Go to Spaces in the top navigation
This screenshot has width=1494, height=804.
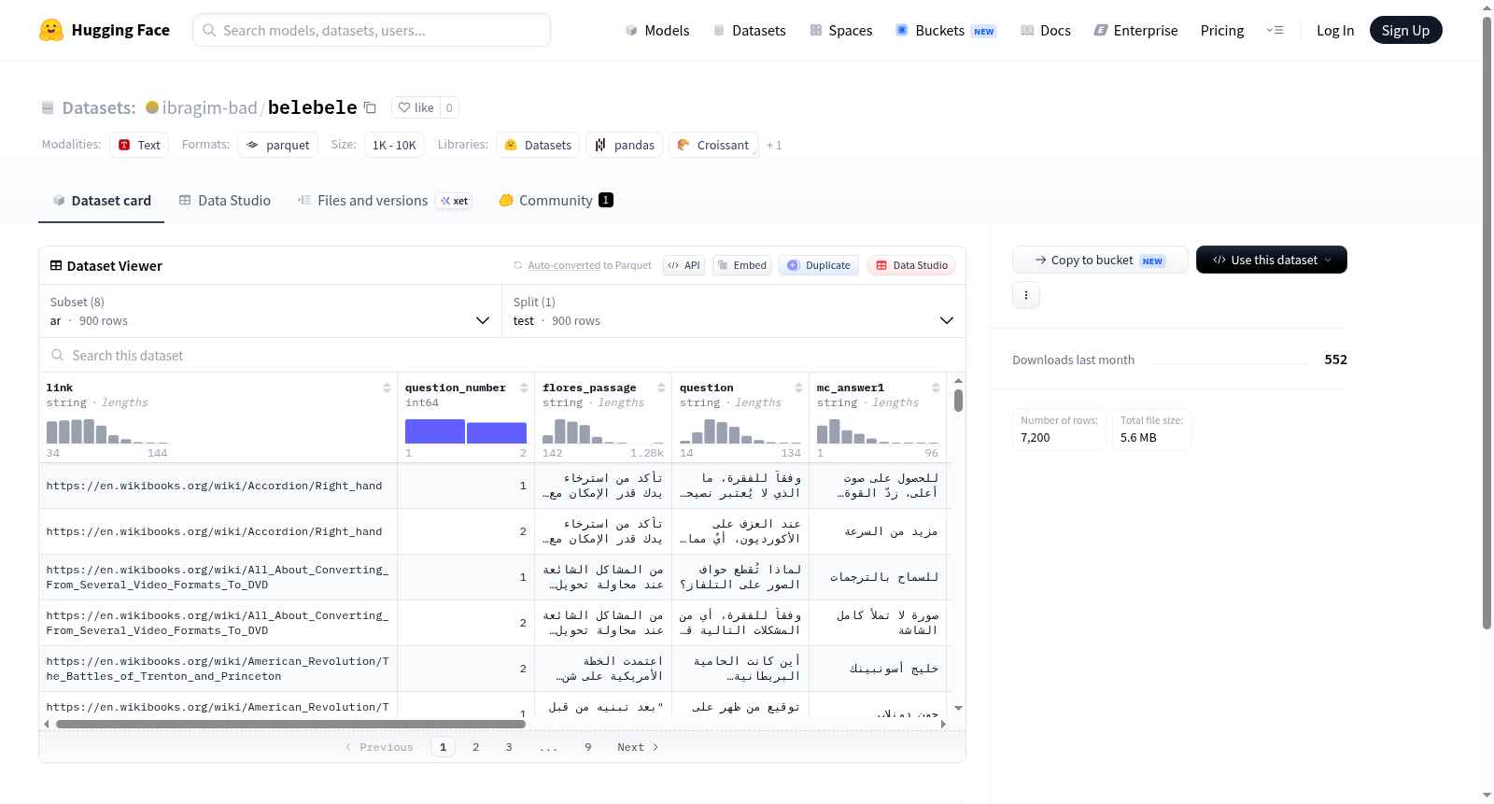click(841, 30)
